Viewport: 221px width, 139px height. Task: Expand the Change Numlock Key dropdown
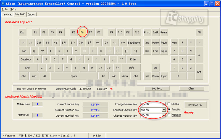point(164,116)
